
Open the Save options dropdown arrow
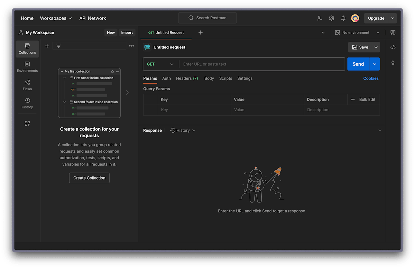pyautogui.click(x=376, y=47)
